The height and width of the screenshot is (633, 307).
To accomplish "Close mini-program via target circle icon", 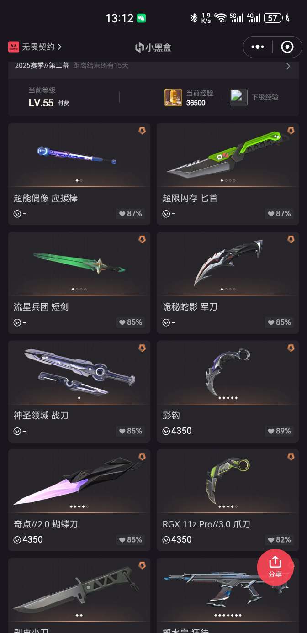I will (x=287, y=47).
